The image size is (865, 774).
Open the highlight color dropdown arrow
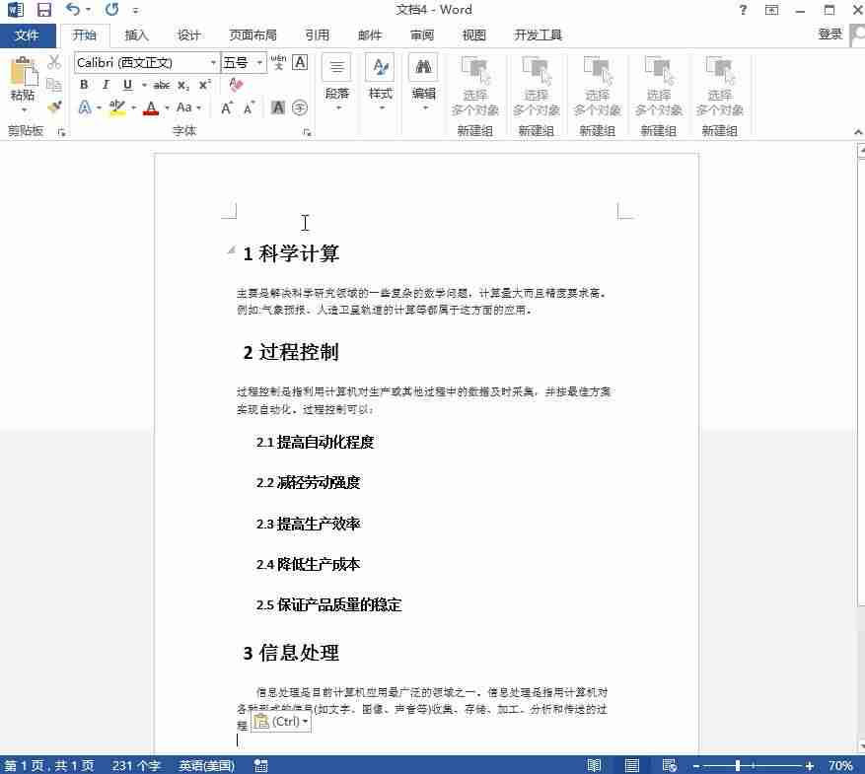[x=133, y=107]
